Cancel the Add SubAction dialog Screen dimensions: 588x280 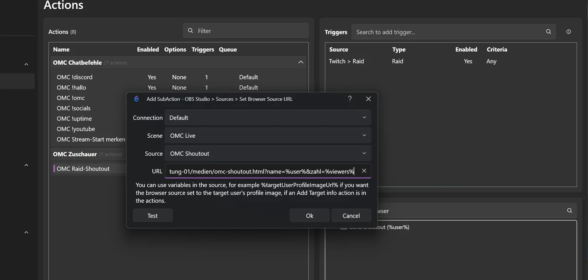coord(351,216)
